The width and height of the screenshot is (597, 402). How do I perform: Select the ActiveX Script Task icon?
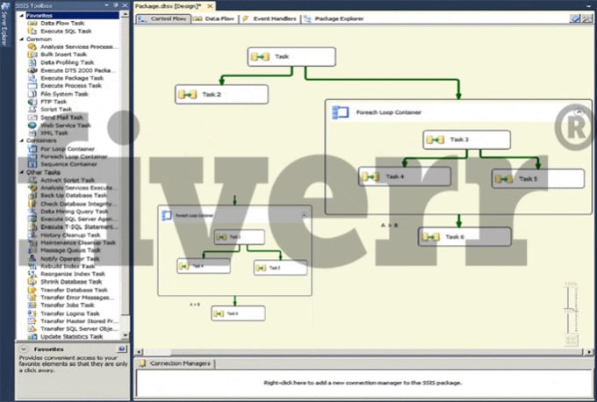coord(32,180)
